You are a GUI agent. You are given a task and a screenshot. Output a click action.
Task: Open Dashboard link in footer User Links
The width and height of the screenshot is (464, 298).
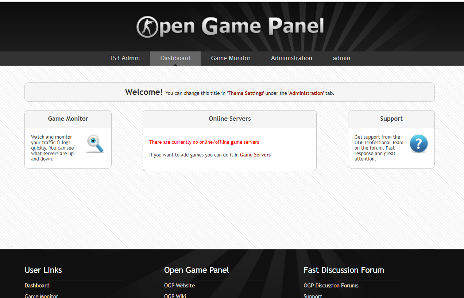(37, 286)
